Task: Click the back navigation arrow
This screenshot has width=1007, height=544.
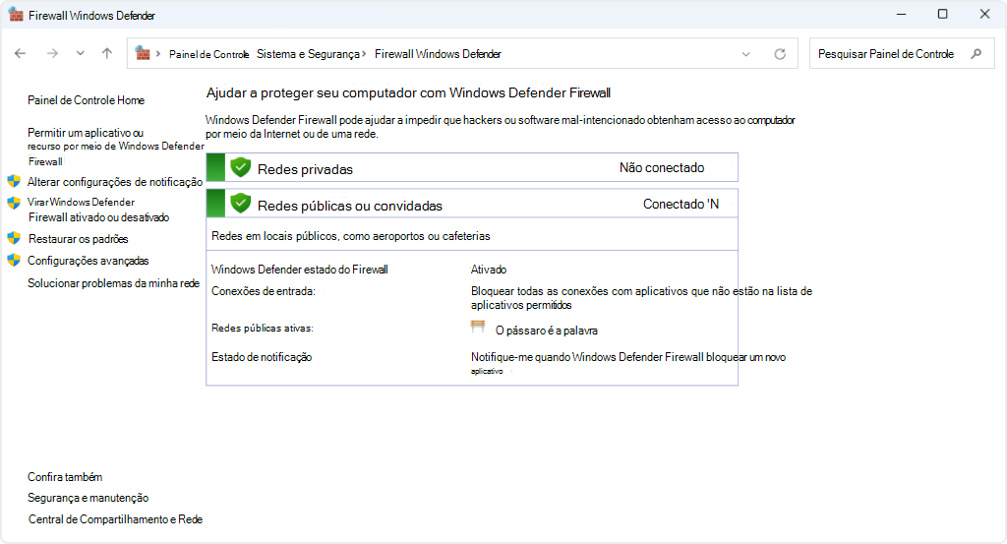Action: click(20, 54)
